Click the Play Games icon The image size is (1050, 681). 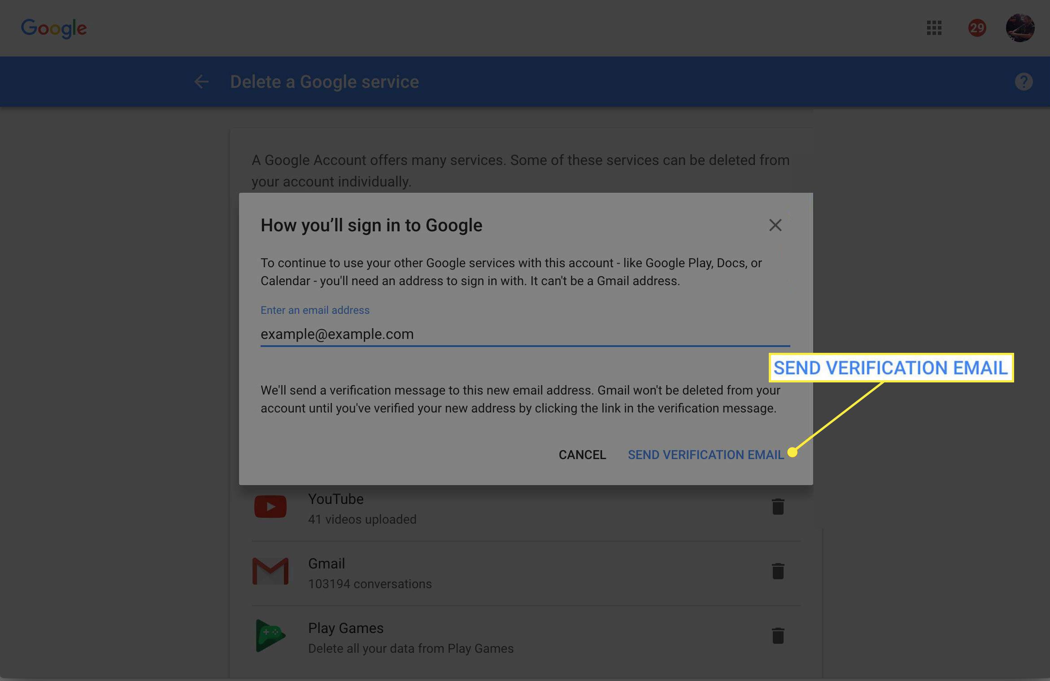[x=270, y=636]
